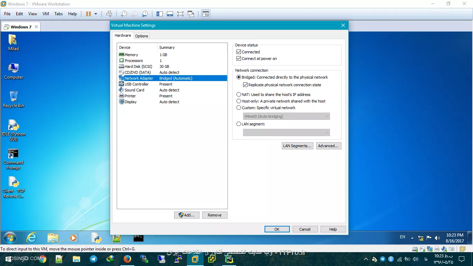
Task: Enter full screen mode icon
Action: pos(180,14)
